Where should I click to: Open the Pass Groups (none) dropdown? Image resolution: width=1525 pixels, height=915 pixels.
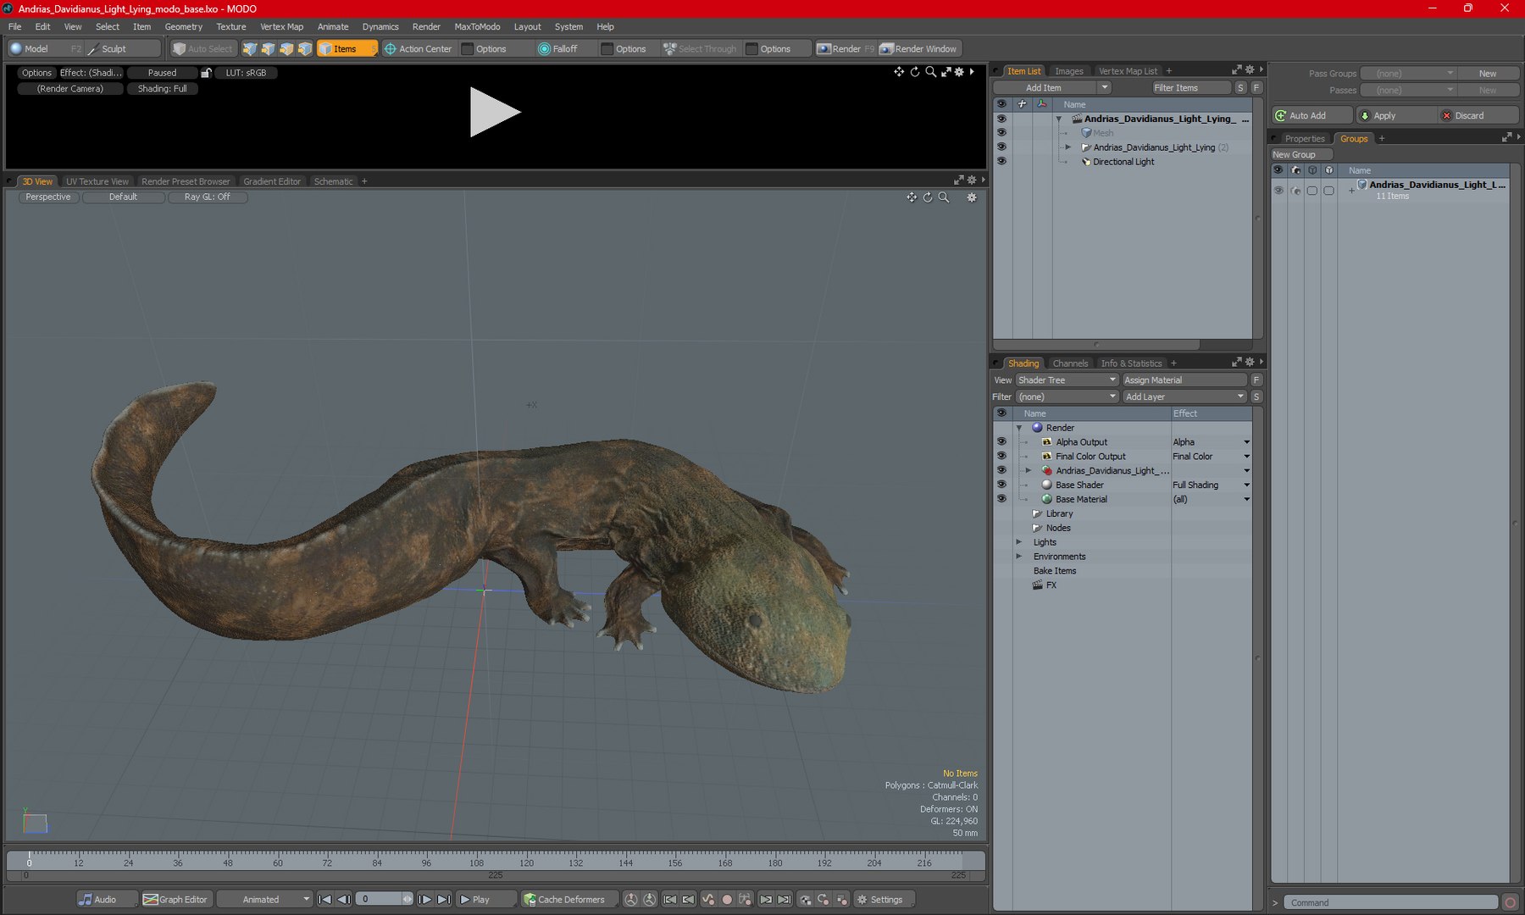coord(1408,74)
